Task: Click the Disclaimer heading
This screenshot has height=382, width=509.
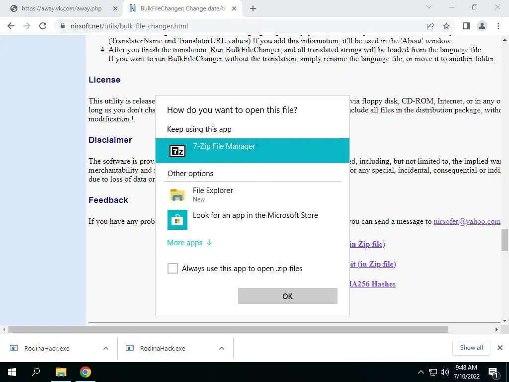Action: [110, 140]
